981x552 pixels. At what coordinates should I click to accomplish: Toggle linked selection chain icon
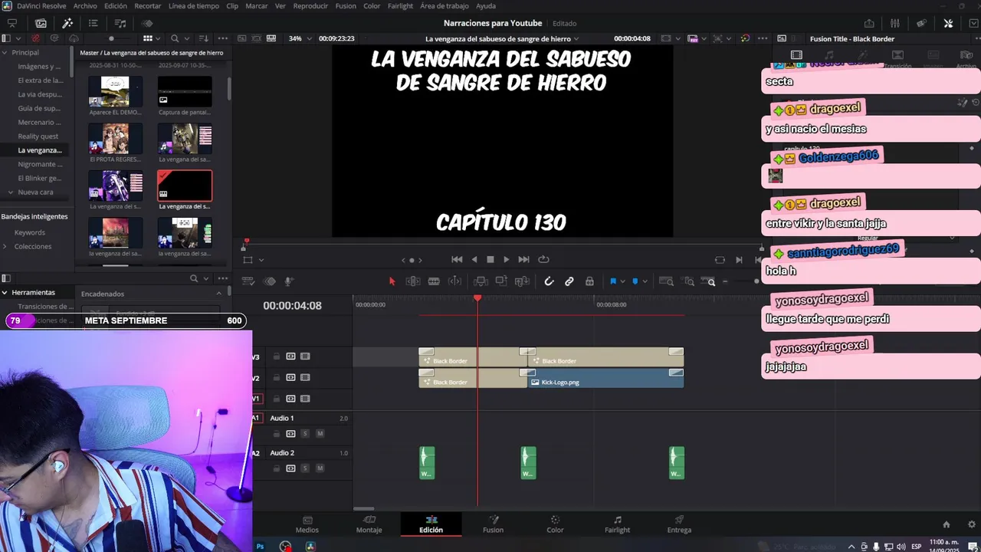(x=569, y=281)
